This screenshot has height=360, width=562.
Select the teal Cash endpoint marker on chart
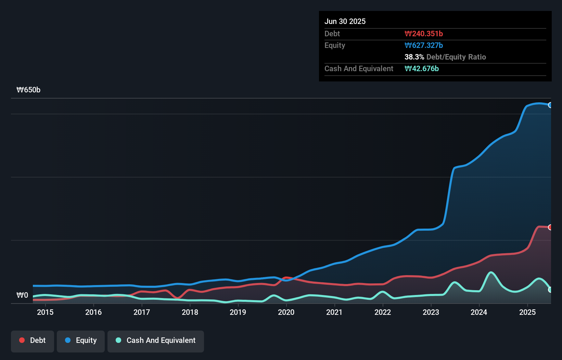pos(550,290)
